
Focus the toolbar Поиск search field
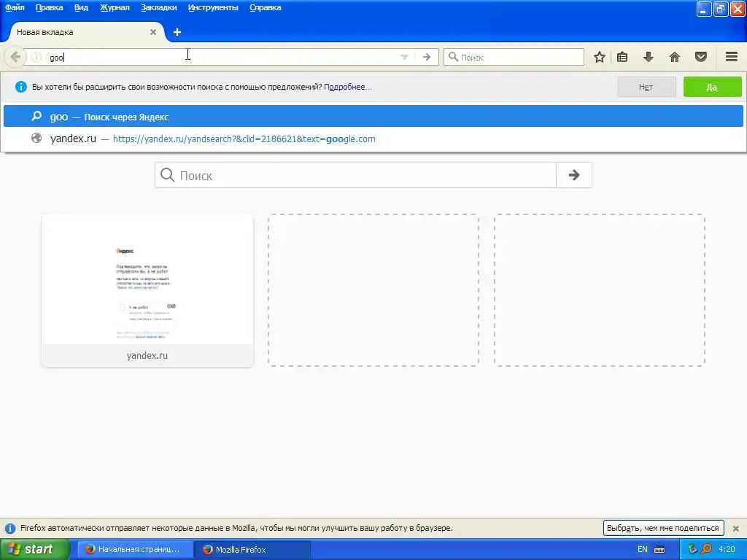(514, 57)
